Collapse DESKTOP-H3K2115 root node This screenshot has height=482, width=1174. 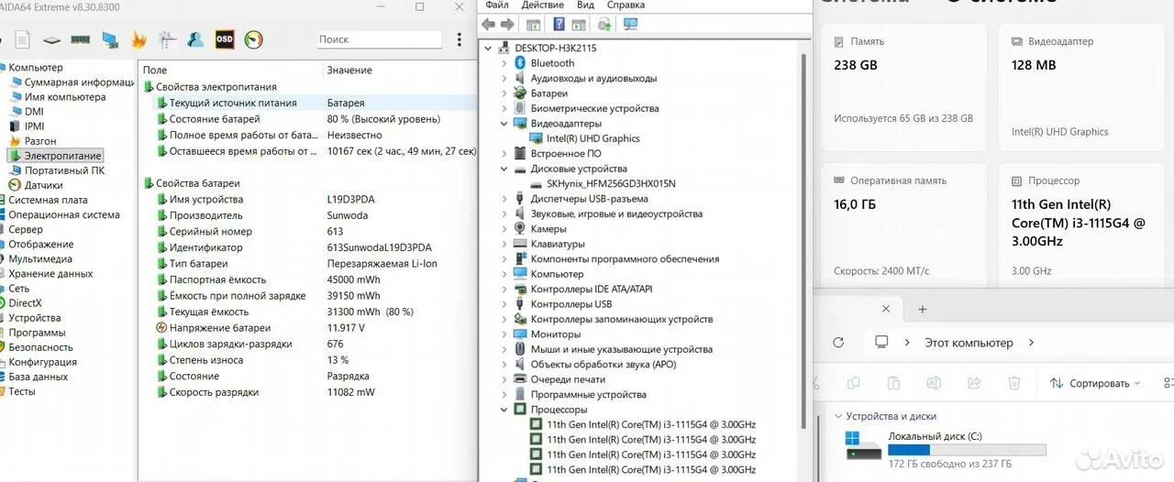coord(489,48)
